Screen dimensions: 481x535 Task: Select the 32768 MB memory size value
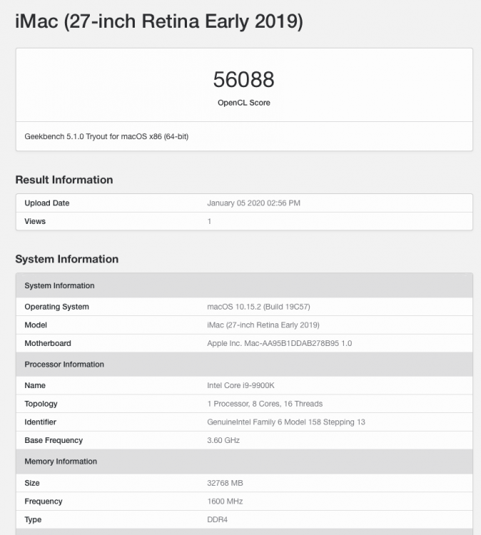coord(225,483)
